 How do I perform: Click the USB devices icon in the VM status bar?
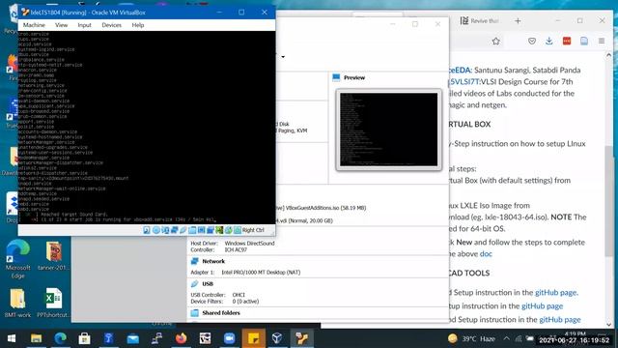click(x=183, y=230)
